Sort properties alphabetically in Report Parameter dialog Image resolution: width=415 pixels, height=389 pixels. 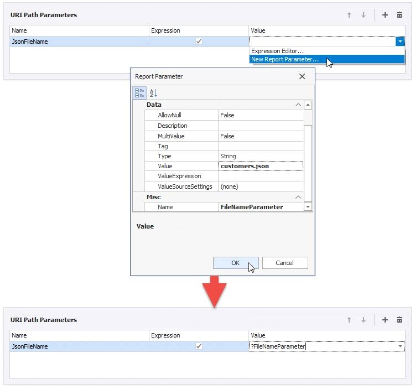153,93
